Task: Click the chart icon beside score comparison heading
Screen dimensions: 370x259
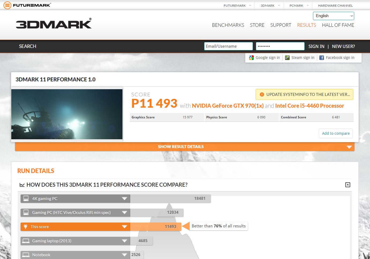Action: click(x=22, y=185)
